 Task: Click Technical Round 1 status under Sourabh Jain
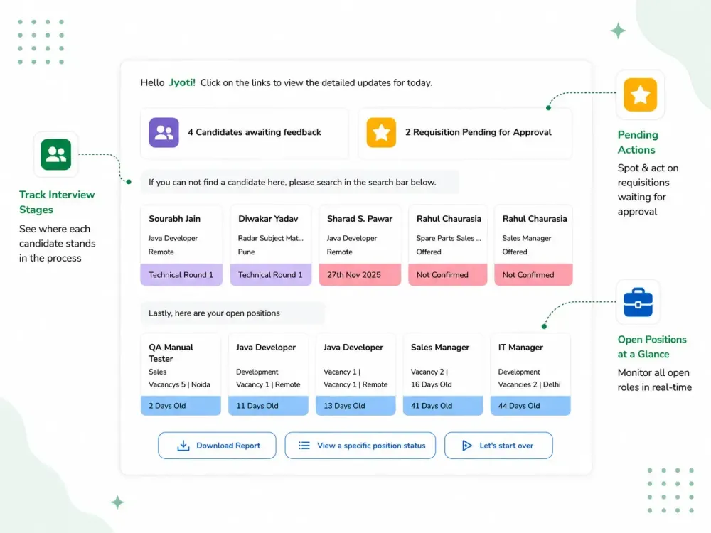181,274
